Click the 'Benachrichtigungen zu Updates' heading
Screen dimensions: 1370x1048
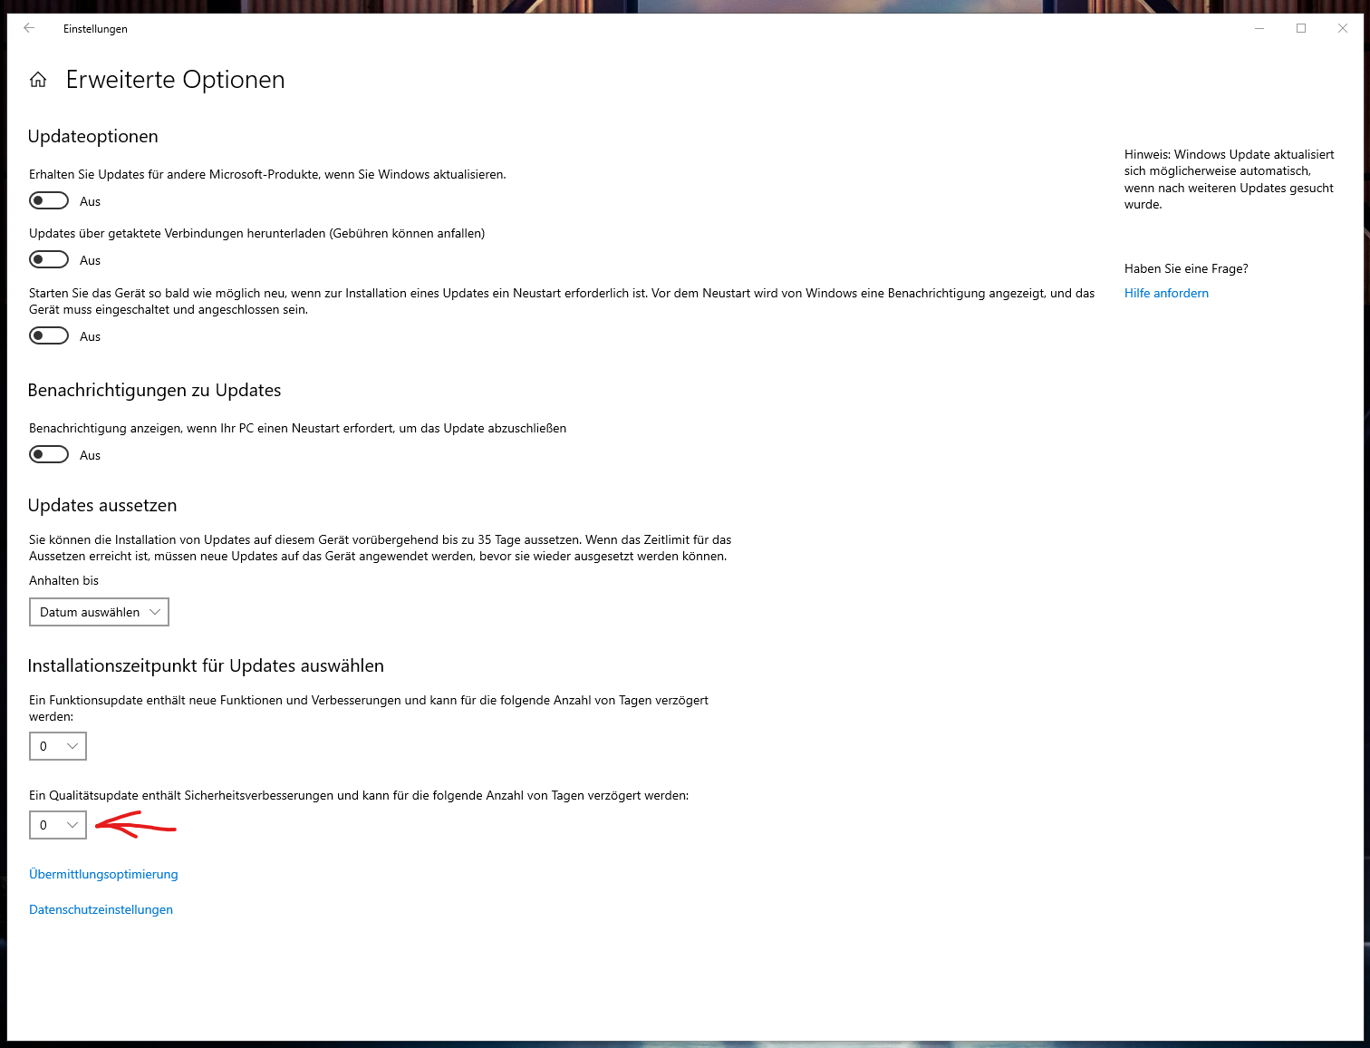(154, 390)
